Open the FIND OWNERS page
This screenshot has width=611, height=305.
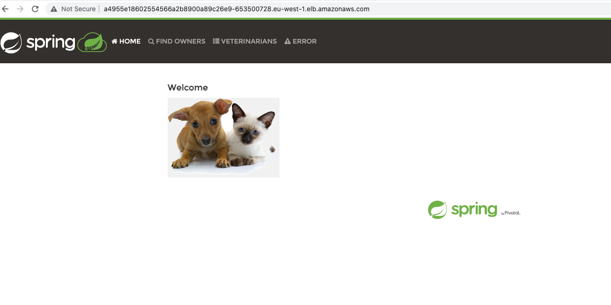177,41
